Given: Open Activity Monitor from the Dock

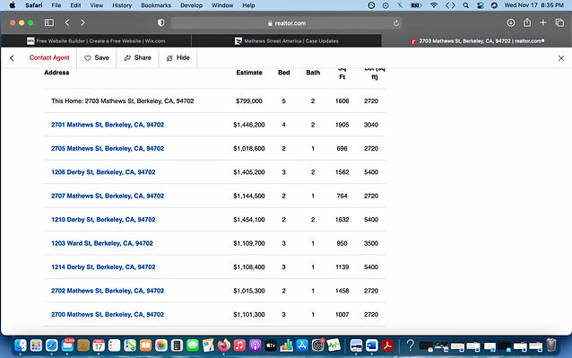Looking at the screenshot, I should click(334, 345).
